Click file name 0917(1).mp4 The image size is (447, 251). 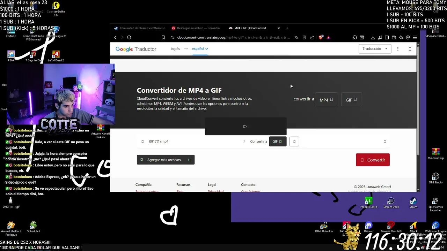click(x=159, y=142)
